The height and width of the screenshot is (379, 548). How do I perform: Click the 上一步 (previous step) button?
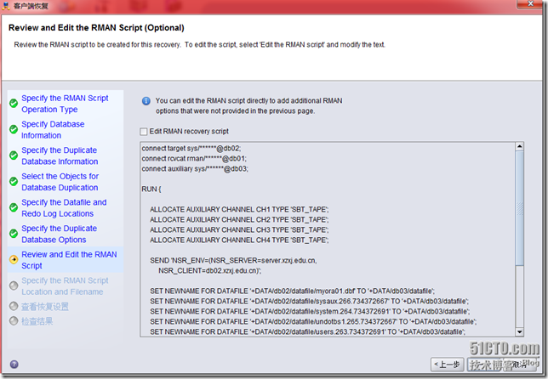tap(447, 365)
